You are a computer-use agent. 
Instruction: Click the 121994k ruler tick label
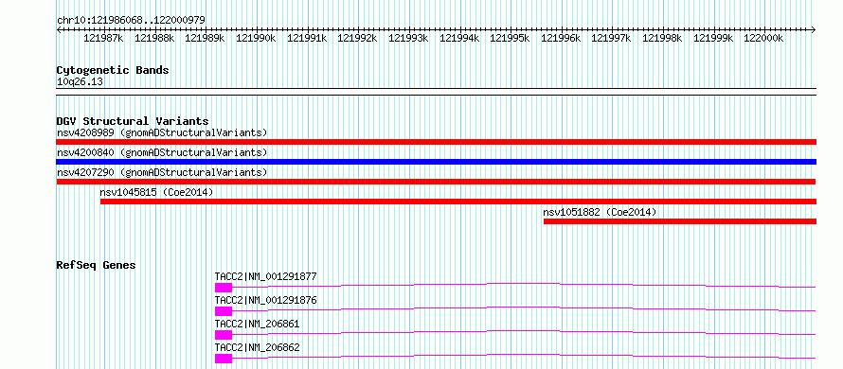click(459, 38)
